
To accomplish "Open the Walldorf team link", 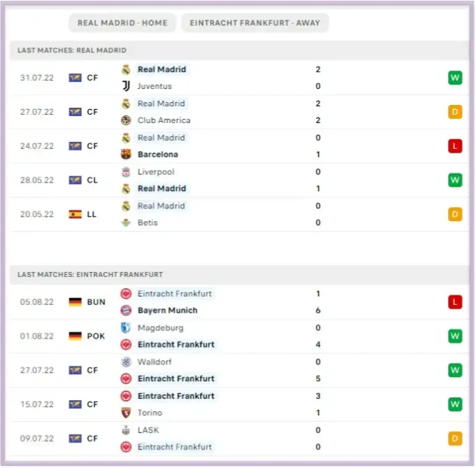I will [x=154, y=362].
